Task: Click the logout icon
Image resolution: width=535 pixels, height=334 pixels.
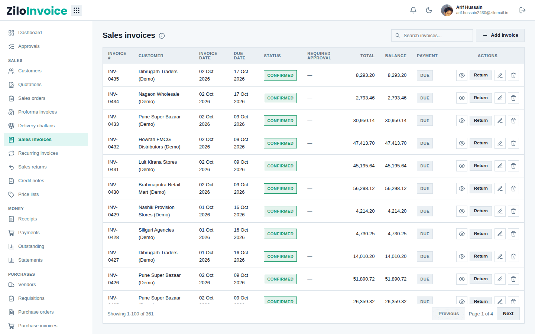Action: [522, 10]
